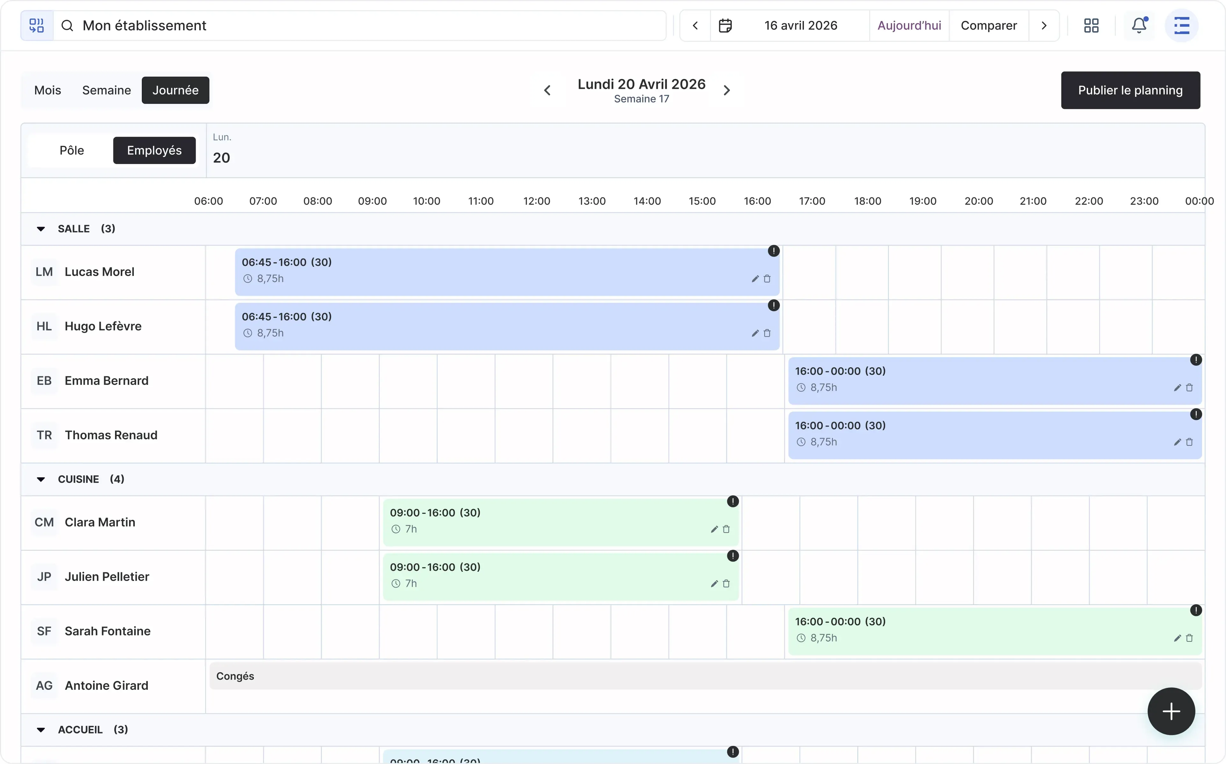Click warning badge on Emma Bernard's shift
Viewport: 1226px width, 764px height.
[x=1196, y=360]
